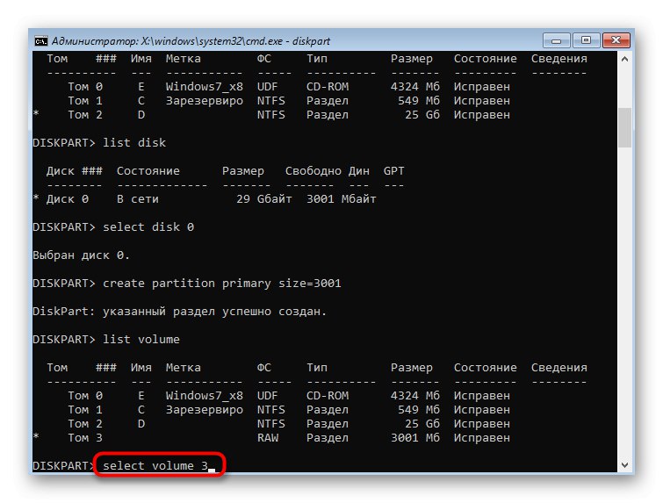The image size is (663, 503).
Task: Close the diskpart command window
Action: click(616, 40)
